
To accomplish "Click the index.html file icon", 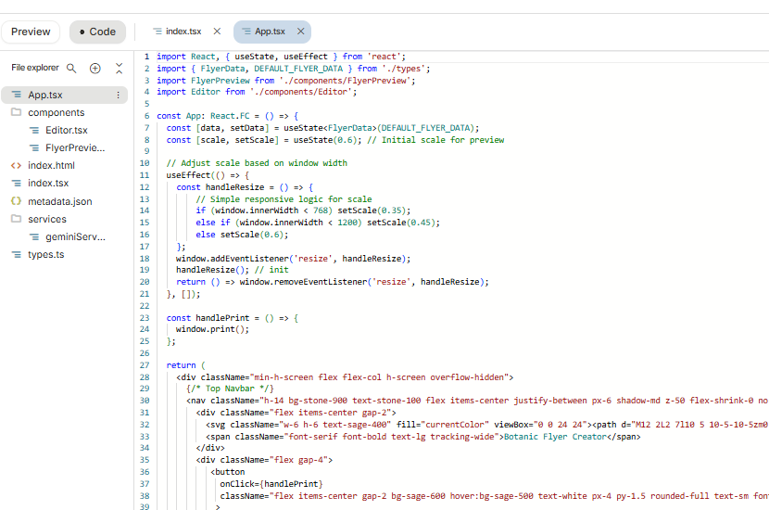I will click(16, 166).
